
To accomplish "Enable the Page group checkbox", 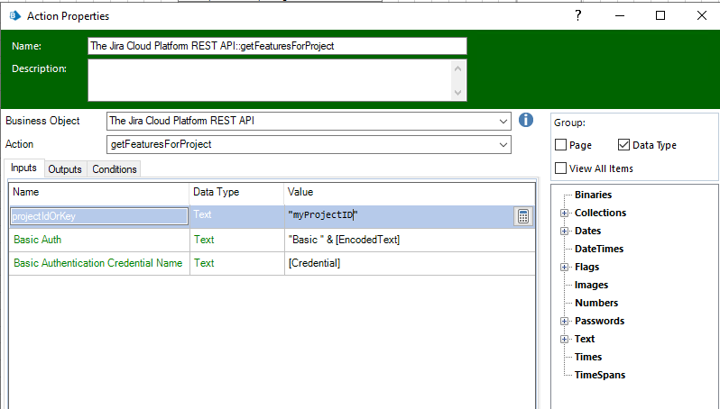I will pos(561,145).
